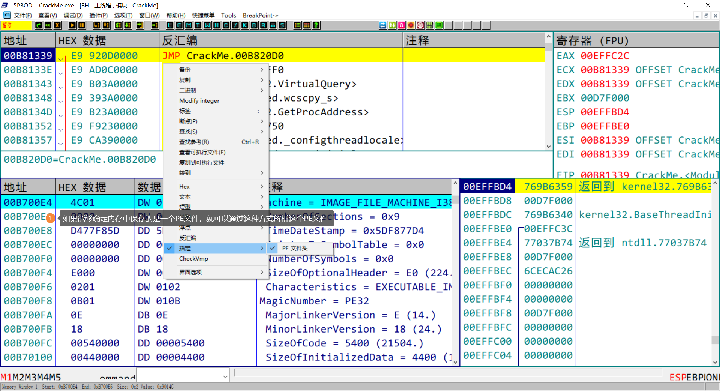Open Breakpoints window via B icon
This screenshot has height=391, width=720.
click(254, 25)
